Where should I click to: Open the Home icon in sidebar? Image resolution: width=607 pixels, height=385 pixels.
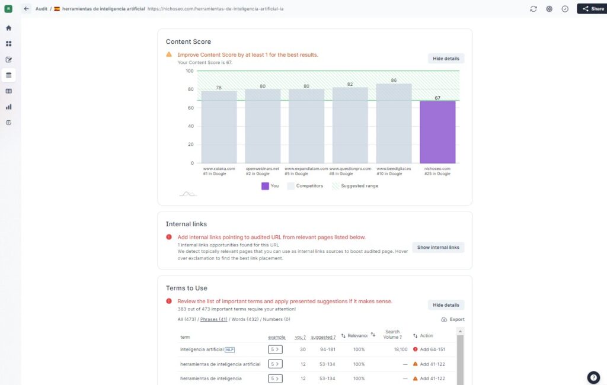coord(8,28)
